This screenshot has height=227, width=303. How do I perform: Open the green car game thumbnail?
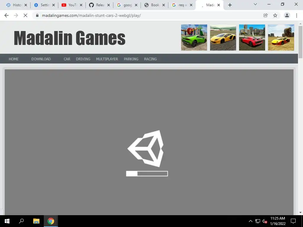[194, 38]
